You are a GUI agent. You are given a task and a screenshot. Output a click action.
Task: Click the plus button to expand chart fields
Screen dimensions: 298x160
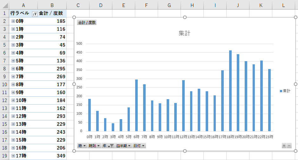284,146
